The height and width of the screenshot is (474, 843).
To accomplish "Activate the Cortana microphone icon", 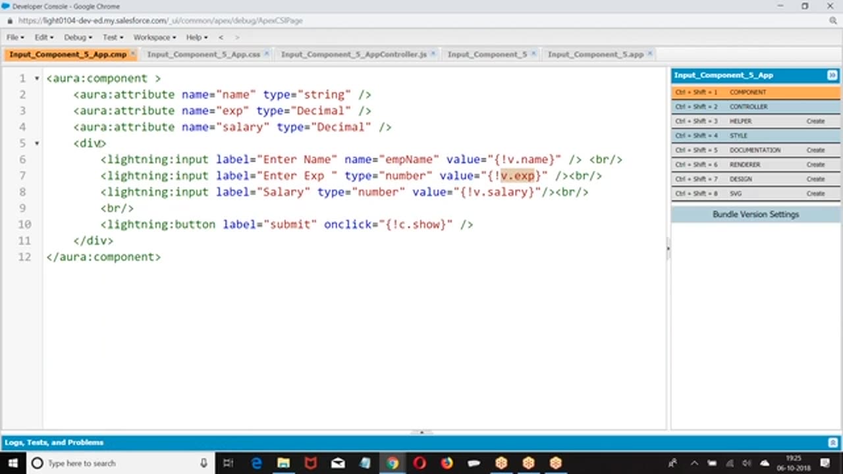I will tap(204, 463).
